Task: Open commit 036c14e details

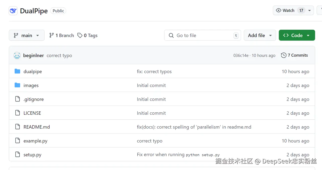Action: point(241,55)
